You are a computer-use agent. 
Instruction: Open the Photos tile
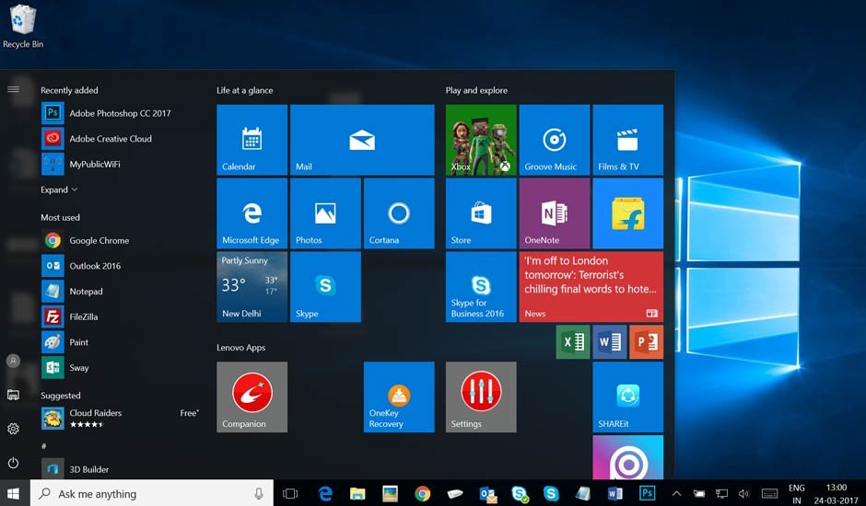pos(325,213)
